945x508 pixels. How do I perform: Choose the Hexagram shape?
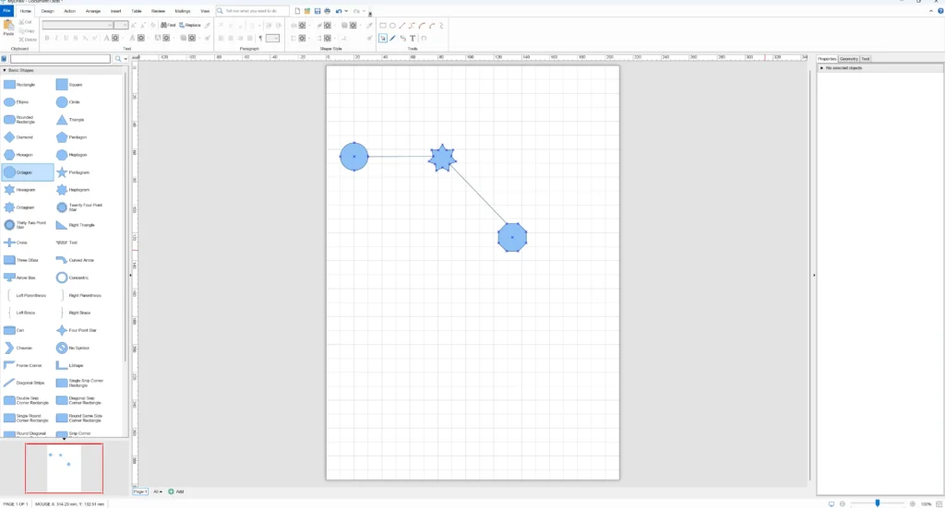click(20, 190)
